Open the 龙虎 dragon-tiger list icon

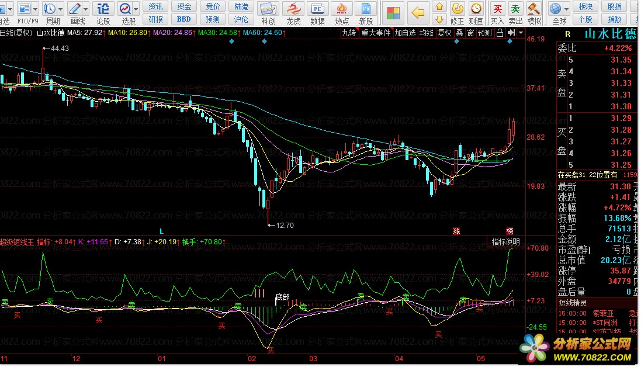pos(293,9)
